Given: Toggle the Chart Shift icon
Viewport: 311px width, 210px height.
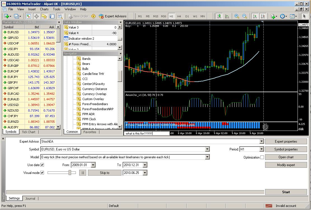Looking at the screenshot, I should tap(263, 16).
